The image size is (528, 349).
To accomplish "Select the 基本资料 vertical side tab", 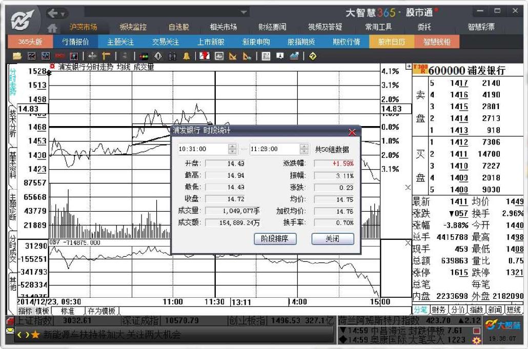I will pyautogui.click(x=12, y=165).
